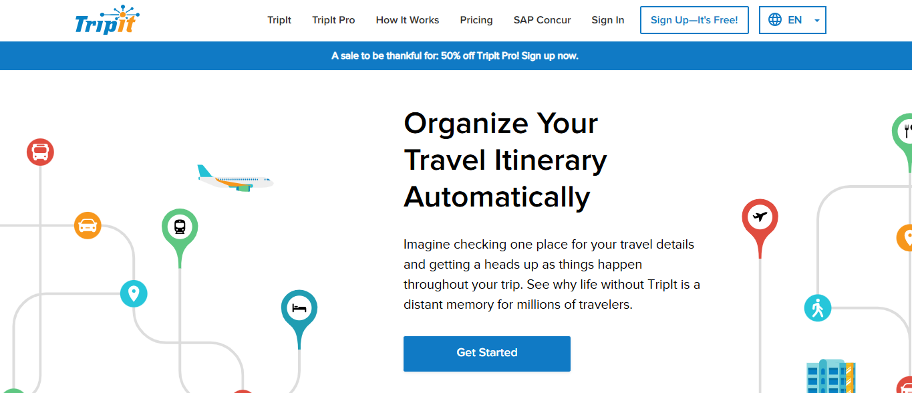Navigate to the Pricing page

tap(476, 20)
